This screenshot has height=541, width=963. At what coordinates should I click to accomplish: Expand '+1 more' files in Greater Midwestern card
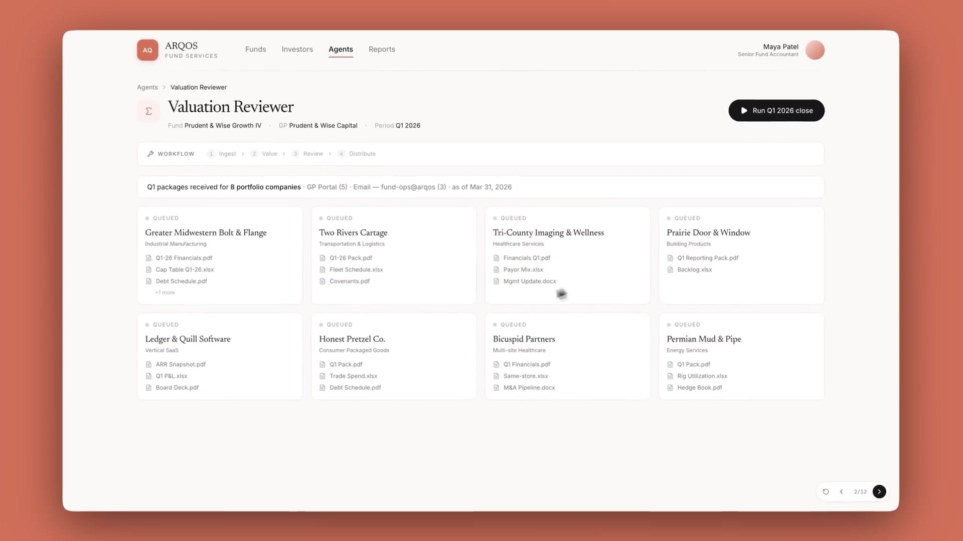tap(165, 293)
